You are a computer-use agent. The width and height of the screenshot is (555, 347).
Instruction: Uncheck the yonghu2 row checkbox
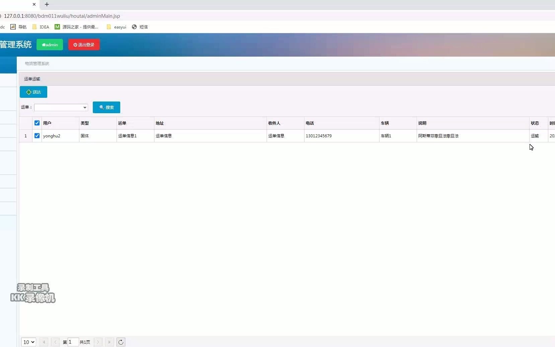37,136
